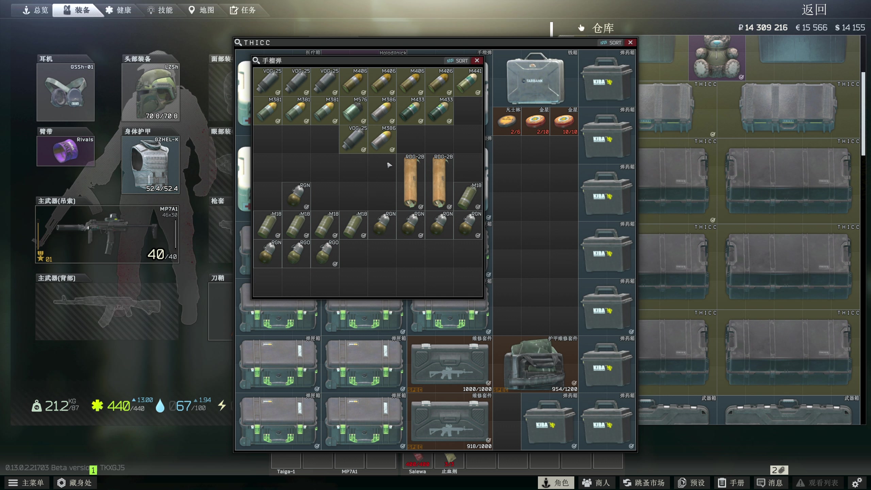Open the 预设 presets screen

coord(691,483)
